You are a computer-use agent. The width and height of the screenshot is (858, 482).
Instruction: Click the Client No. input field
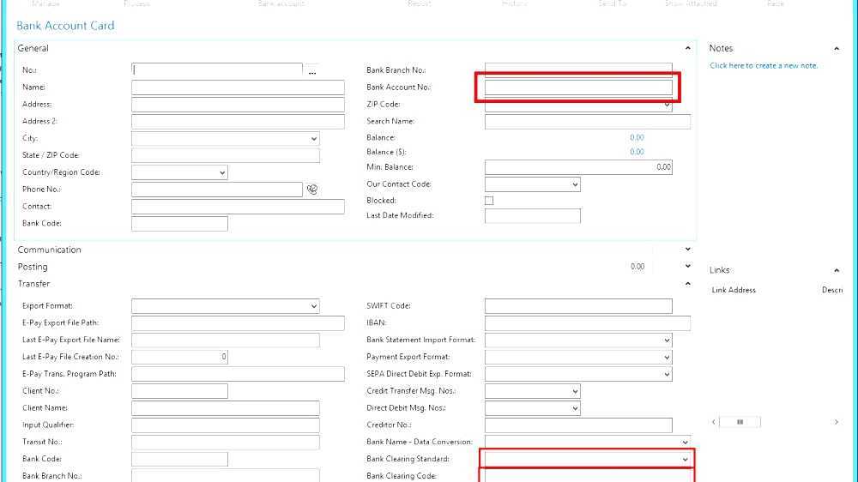coord(179,390)
